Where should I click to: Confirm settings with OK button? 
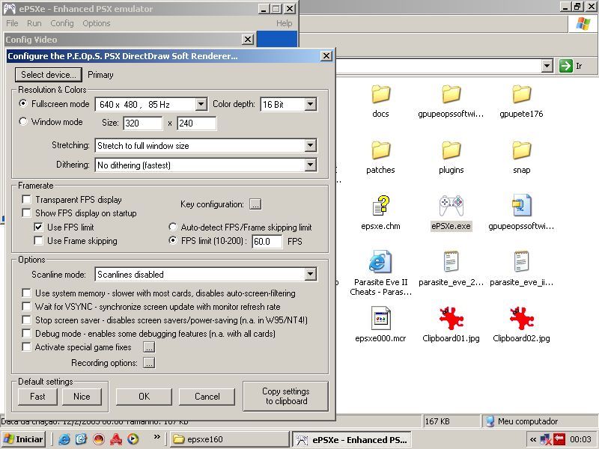pyautogui.click(x=144, y=397)
